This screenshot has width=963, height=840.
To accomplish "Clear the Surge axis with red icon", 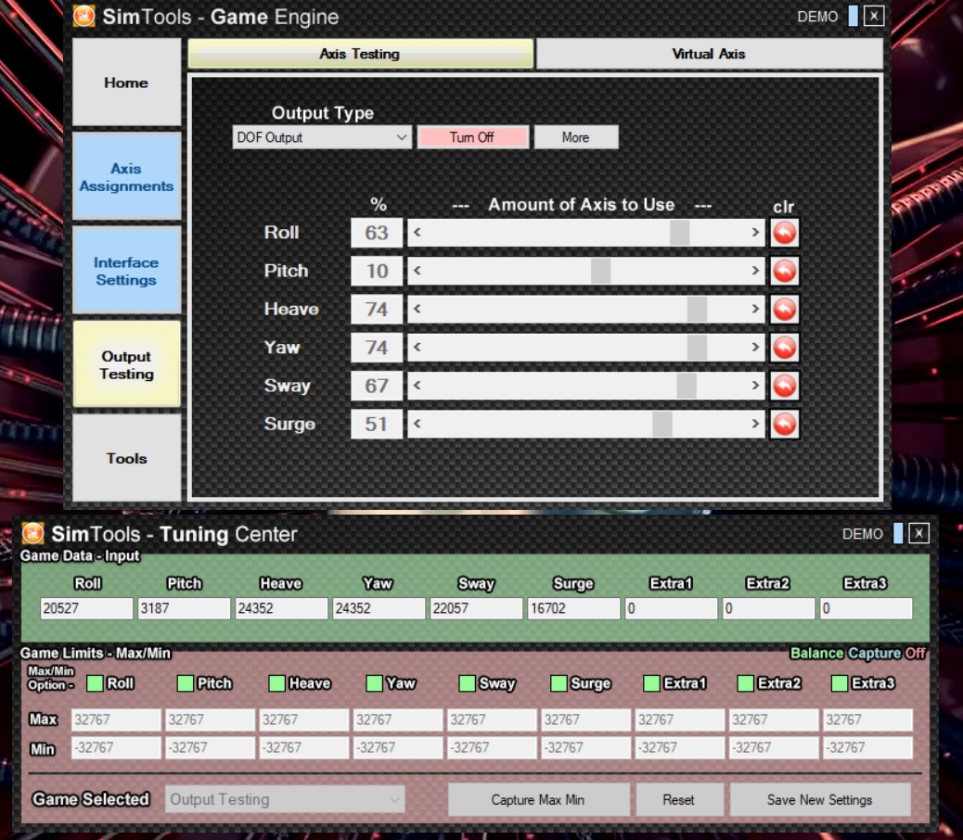I will pos(784,425).
